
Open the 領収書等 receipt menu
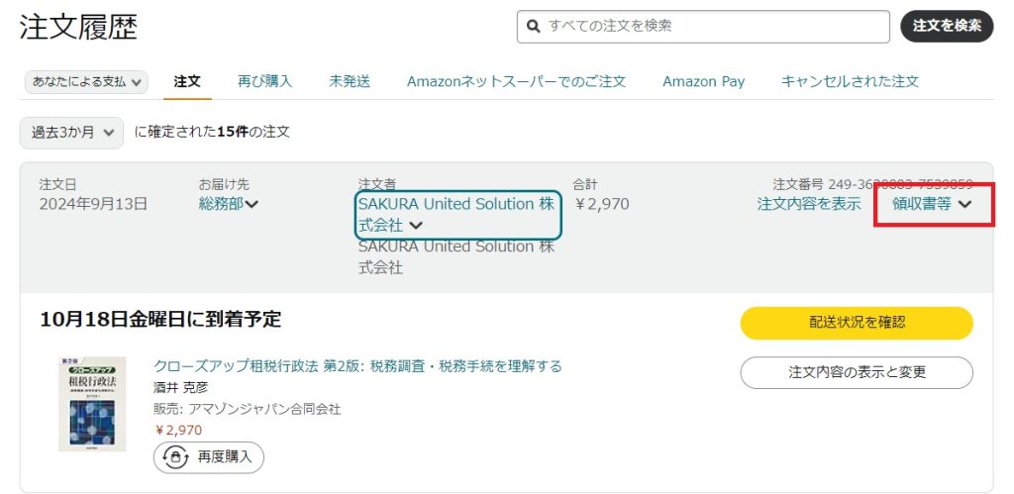[922, 204]
